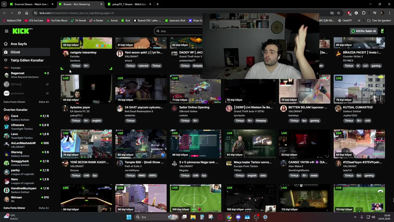Open the Windows Start menu
This screenshot has height=222, width=394.
pyautogui.click(x=129, y=217)
